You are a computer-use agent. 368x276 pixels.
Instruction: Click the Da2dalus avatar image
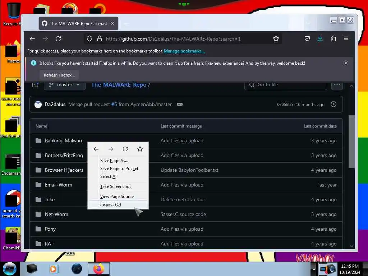pos(38,105)
